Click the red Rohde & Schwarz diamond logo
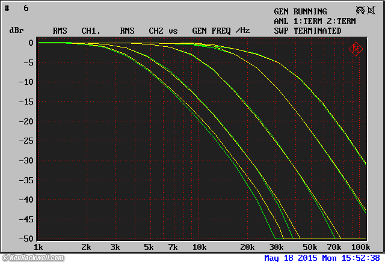Viewport: 385px width, 262px height. 356,49
